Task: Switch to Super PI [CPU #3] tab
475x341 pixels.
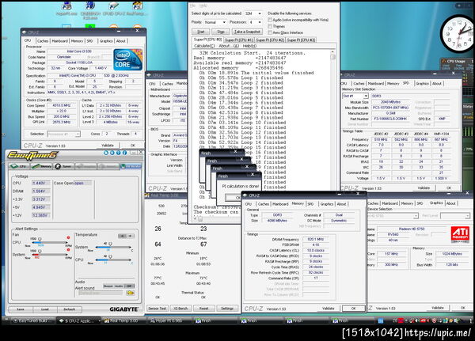Action: pyautogui.click(x=301, y=40)
